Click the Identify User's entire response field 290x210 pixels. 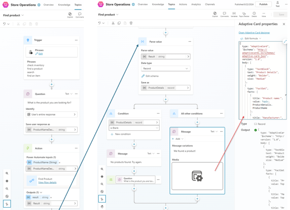coord(52,114)
